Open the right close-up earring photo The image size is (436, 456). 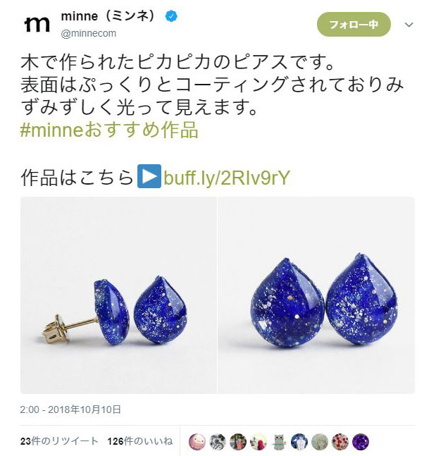pyautogui.click(x=316, y=295)
